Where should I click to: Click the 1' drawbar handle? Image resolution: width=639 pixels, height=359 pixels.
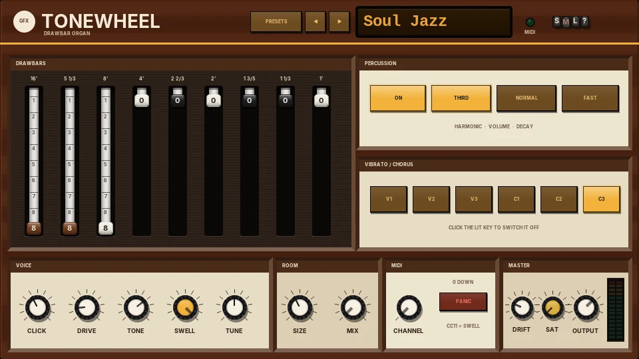coord(321,100)
